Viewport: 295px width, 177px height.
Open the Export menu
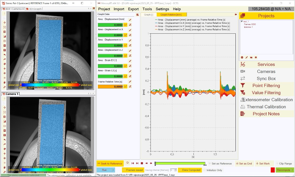pos(133,9)
